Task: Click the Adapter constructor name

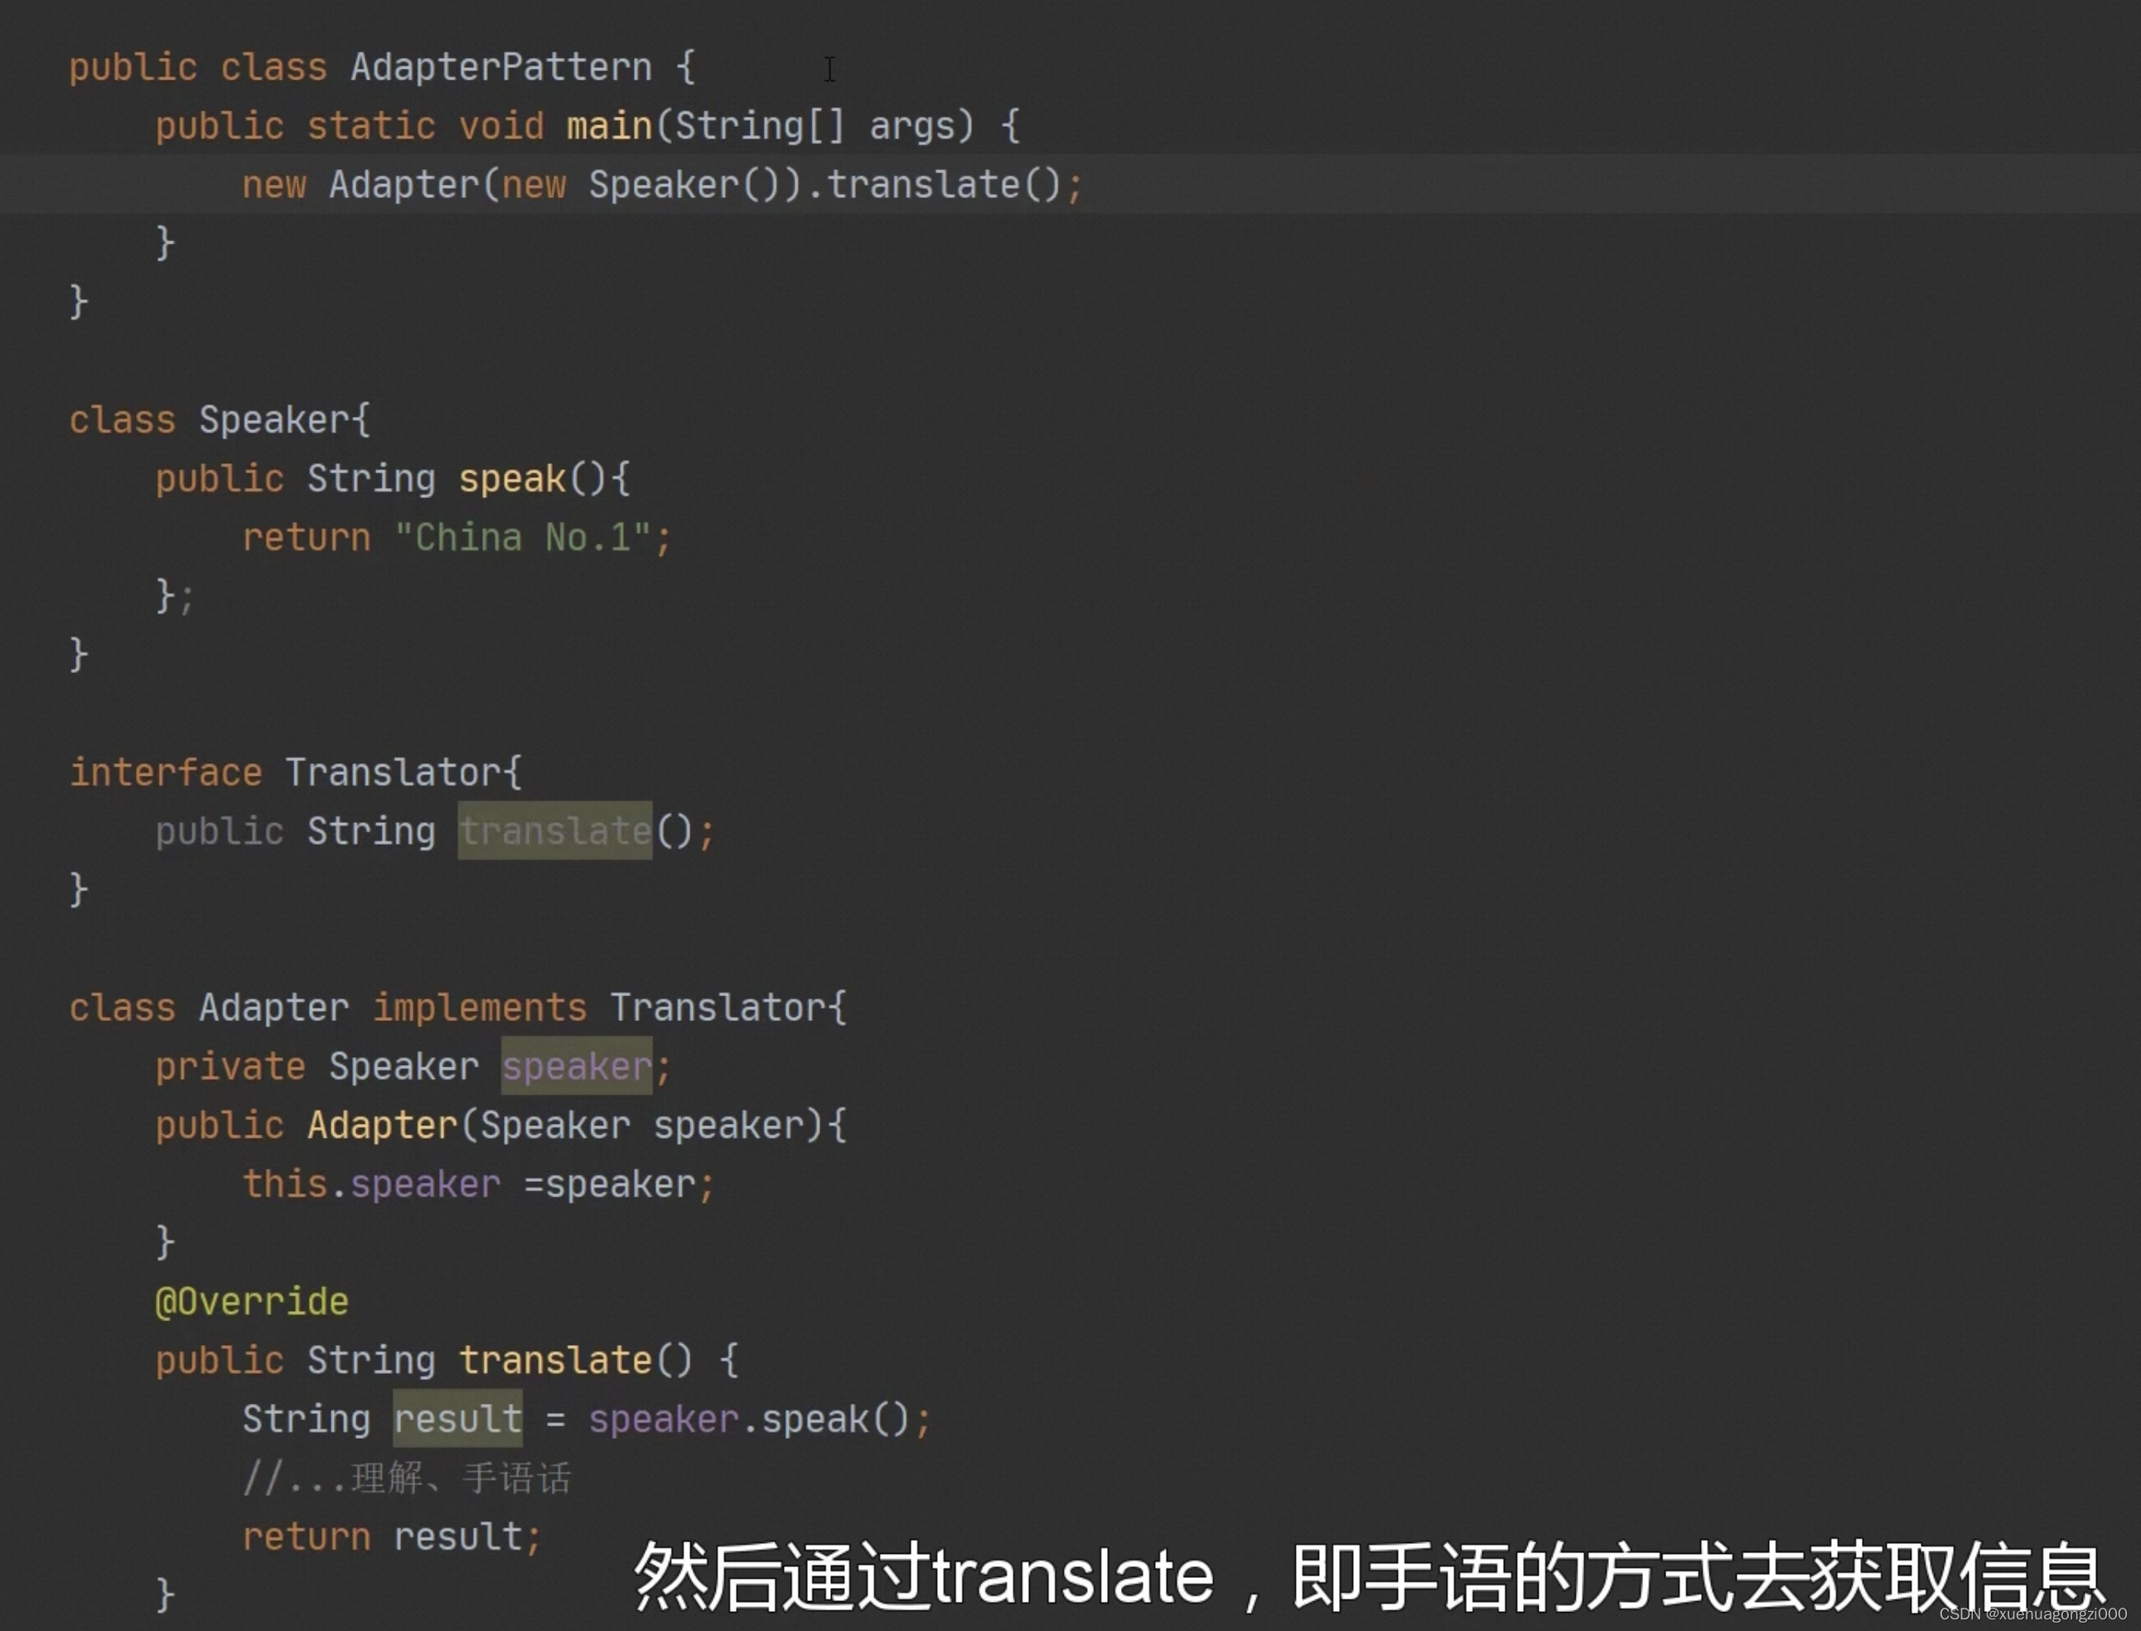Action: tap(381, 1125)
